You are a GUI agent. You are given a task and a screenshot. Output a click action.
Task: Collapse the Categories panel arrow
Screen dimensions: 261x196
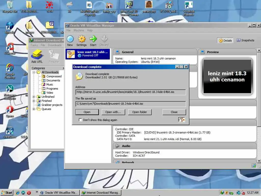63,68
